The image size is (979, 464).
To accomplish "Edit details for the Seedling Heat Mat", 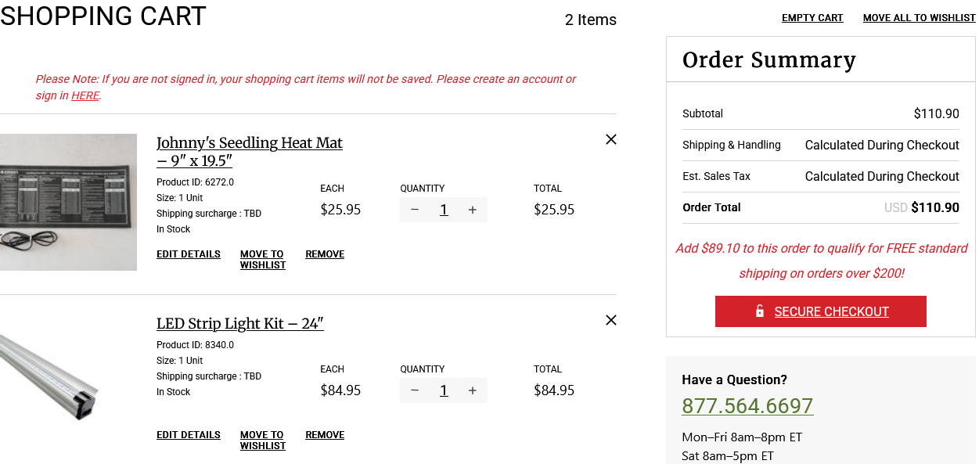I will 189,254.
